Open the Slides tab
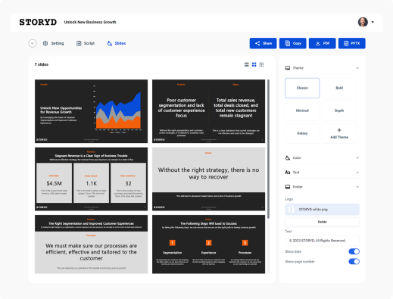 (x=117, y=43)
